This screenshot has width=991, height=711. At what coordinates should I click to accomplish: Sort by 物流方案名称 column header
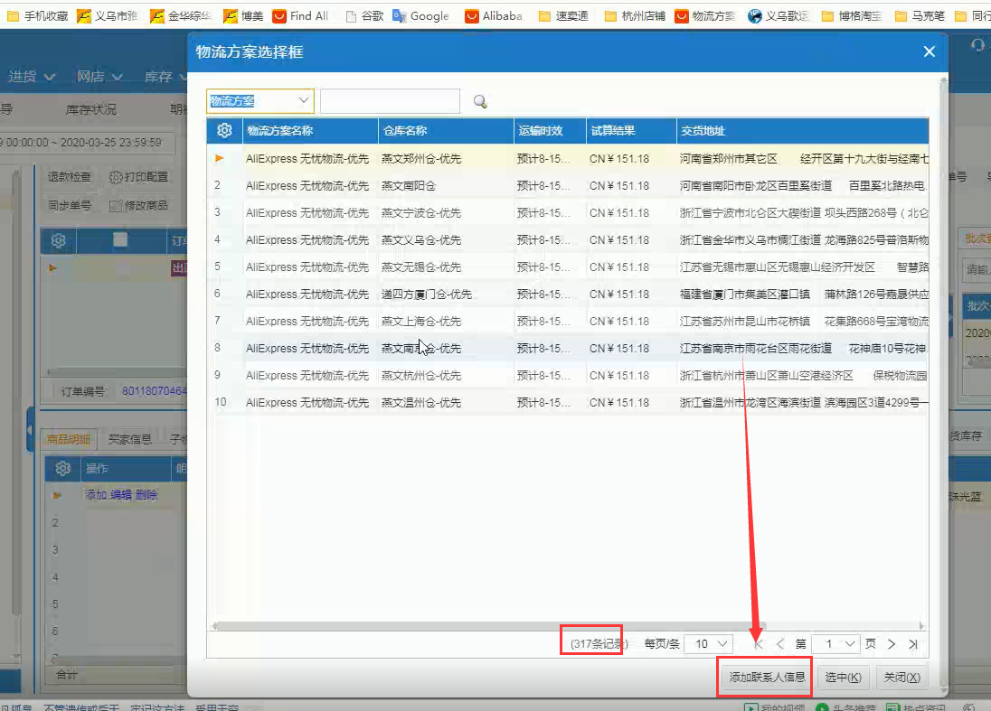click(310, 131)
